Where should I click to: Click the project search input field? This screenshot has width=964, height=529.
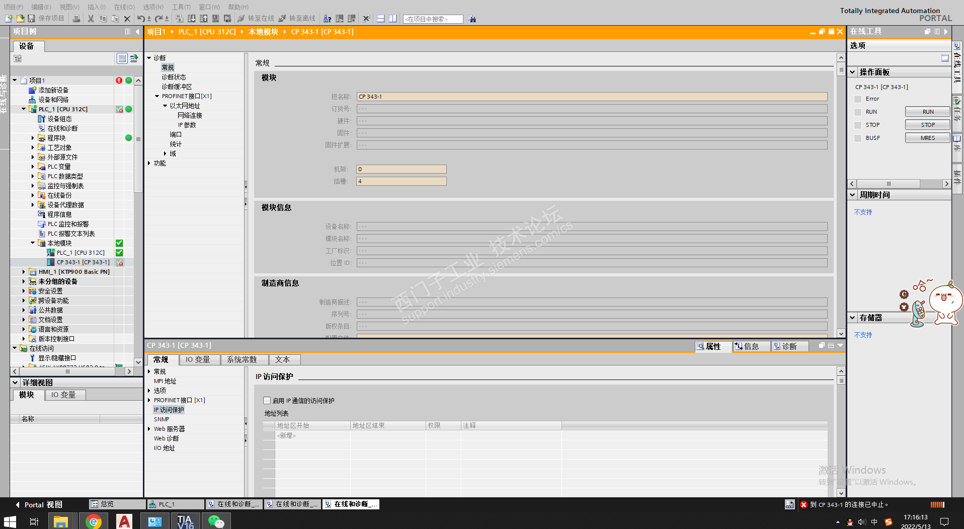[x=433, y=19]
